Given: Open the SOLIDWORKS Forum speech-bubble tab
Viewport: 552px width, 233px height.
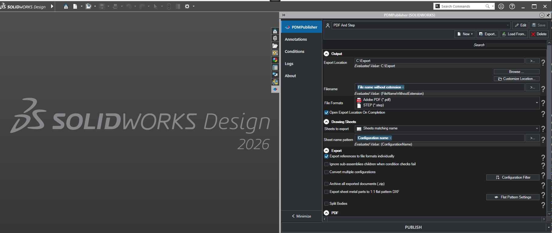Looking at the screenshot, I should (x=275, y=75).
